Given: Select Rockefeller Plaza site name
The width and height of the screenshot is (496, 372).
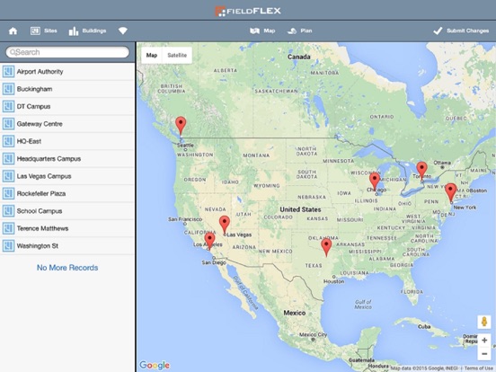Looking at the screenshot, I should (41, 193).
